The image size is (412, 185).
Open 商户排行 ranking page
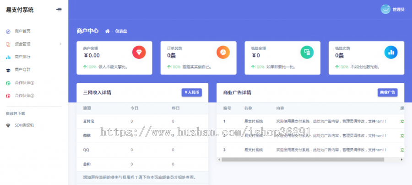click(x=22, y=57)
